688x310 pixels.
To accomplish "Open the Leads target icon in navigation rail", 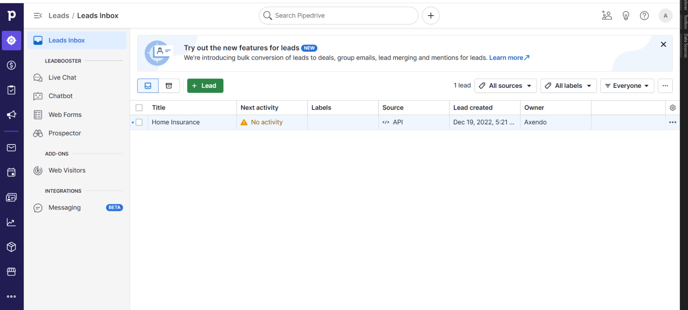I will coord(12,41).
